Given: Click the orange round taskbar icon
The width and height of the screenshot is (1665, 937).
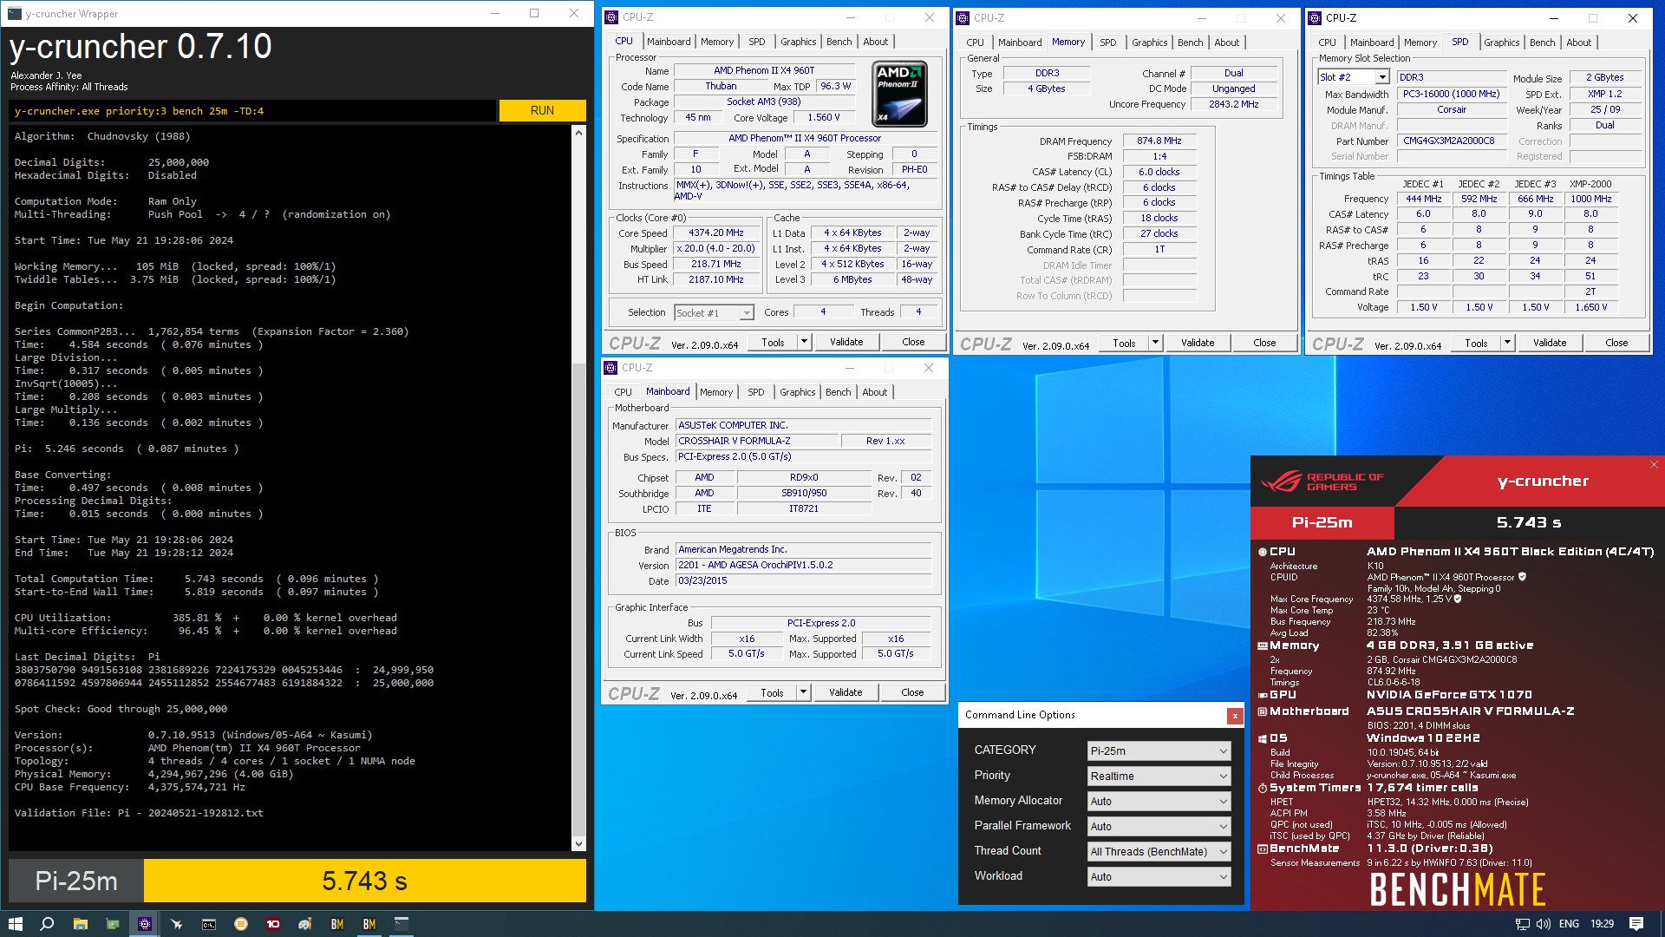Looking at the screenshot, I should click(x=241, y=924).
